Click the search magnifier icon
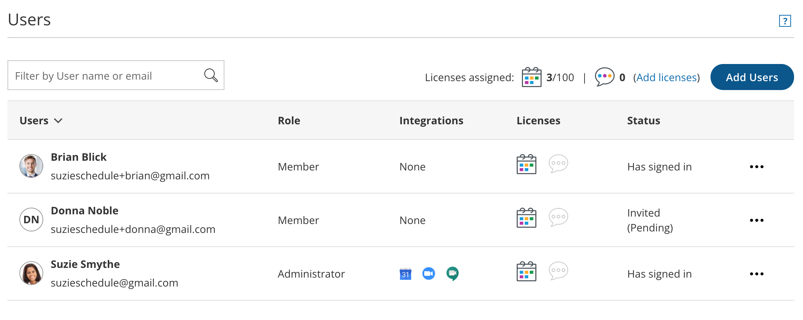Image resolution: width=803 pixels, height=320 pixels. pyautogui.click(x=211, y=75)
